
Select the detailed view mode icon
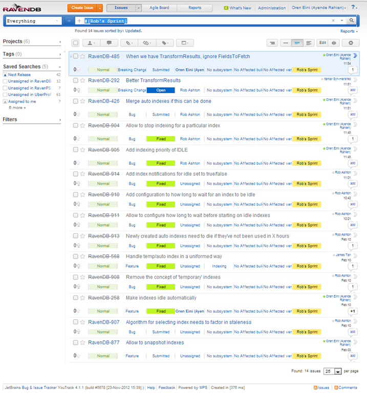(297, 43)
